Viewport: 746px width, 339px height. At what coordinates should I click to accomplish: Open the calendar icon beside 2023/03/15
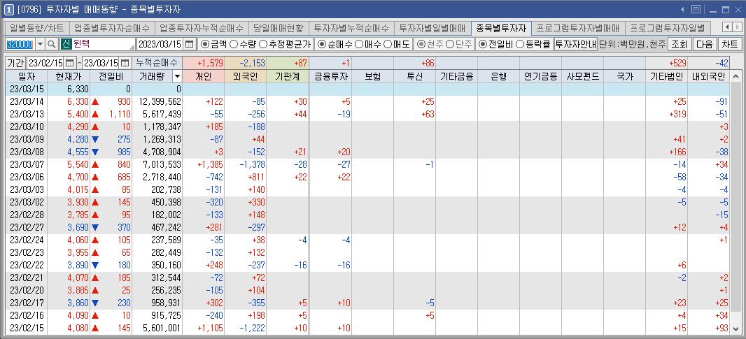click(x=190, y=44)
